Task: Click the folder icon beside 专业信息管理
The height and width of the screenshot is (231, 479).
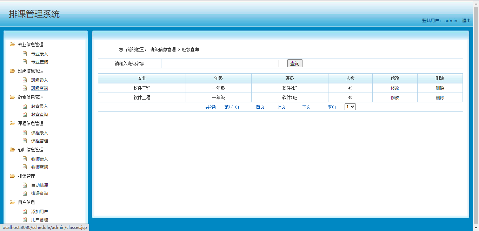Action: (x=12, y=45)
